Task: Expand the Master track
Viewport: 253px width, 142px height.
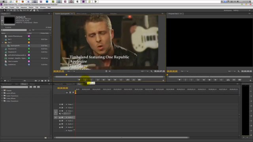Action: [66, 131]
